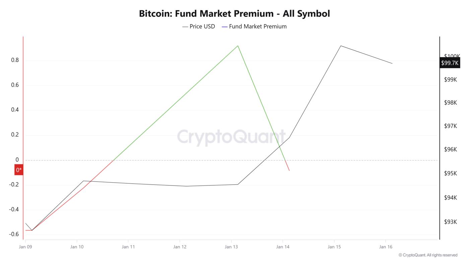Click the $93K right axis label

pos(450,222)
